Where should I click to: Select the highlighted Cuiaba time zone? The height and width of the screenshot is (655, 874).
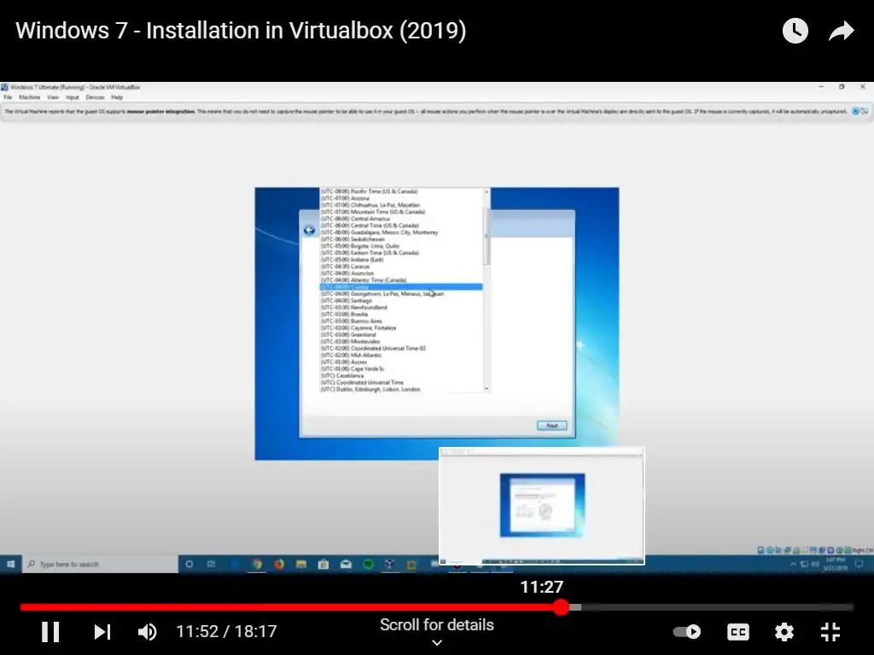point(401,287)
